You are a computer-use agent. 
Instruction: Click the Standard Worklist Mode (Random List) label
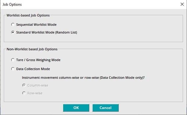[47, 32]
